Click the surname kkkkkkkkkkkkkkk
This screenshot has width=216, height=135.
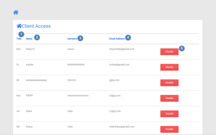76,65
